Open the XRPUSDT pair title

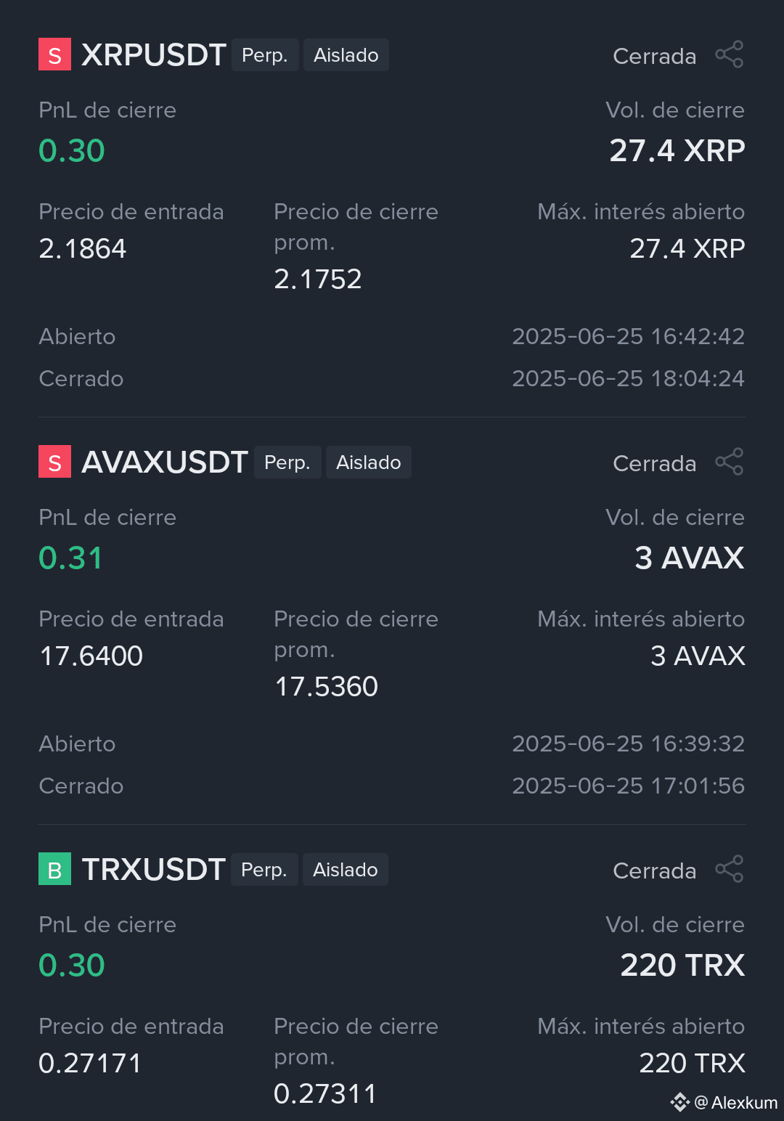click(x=154, y=55)
